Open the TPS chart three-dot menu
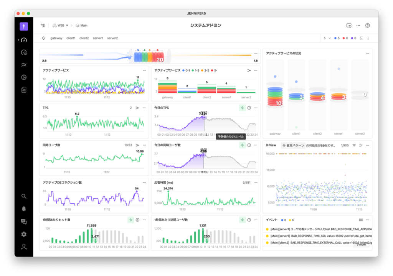 [144, 108]
